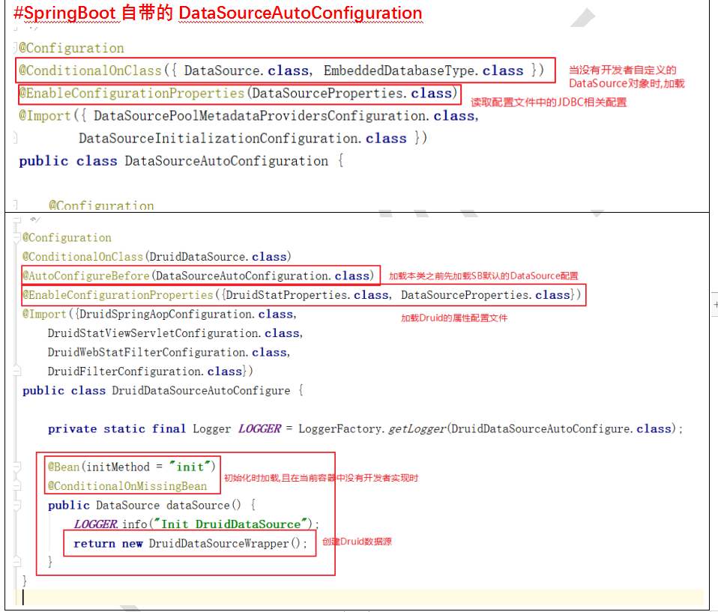Click '@Bean(initMethod = "init")' annotation
This screenshot has height=612, width=718.
(x=131, y=467)
